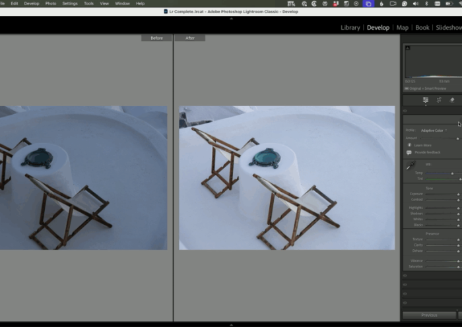Click the Previous button
The width and height of the screenshot is (462, 327).
[x=429, y=315]
